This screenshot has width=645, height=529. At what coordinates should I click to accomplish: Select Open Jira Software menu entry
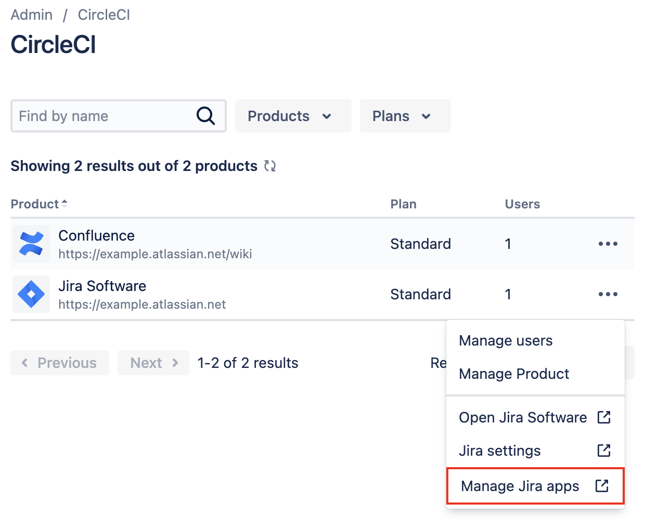point(535,417)
